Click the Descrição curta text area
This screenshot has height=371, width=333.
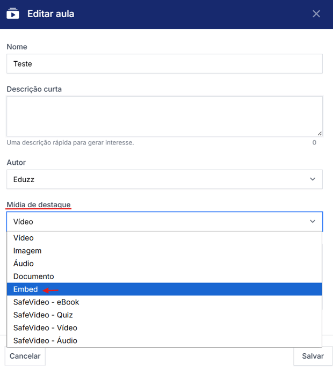[x=164, y=116]
